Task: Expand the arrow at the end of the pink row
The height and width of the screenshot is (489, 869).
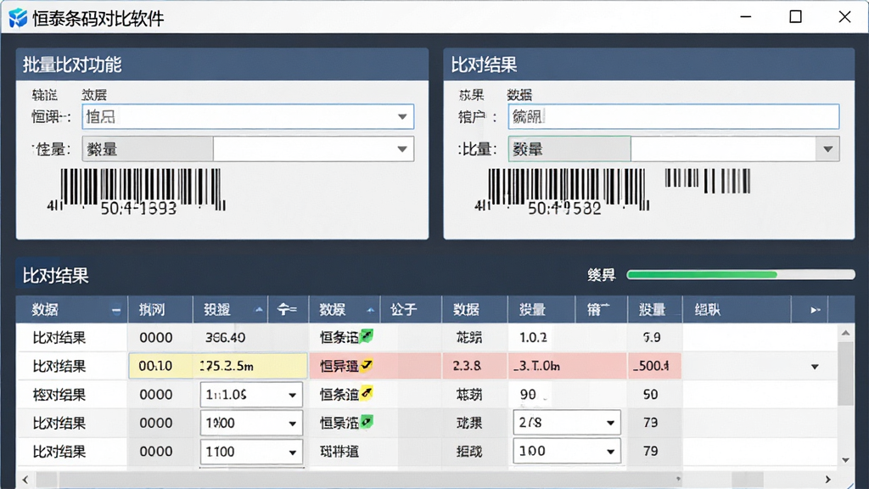Action: (x=815, y=367)
